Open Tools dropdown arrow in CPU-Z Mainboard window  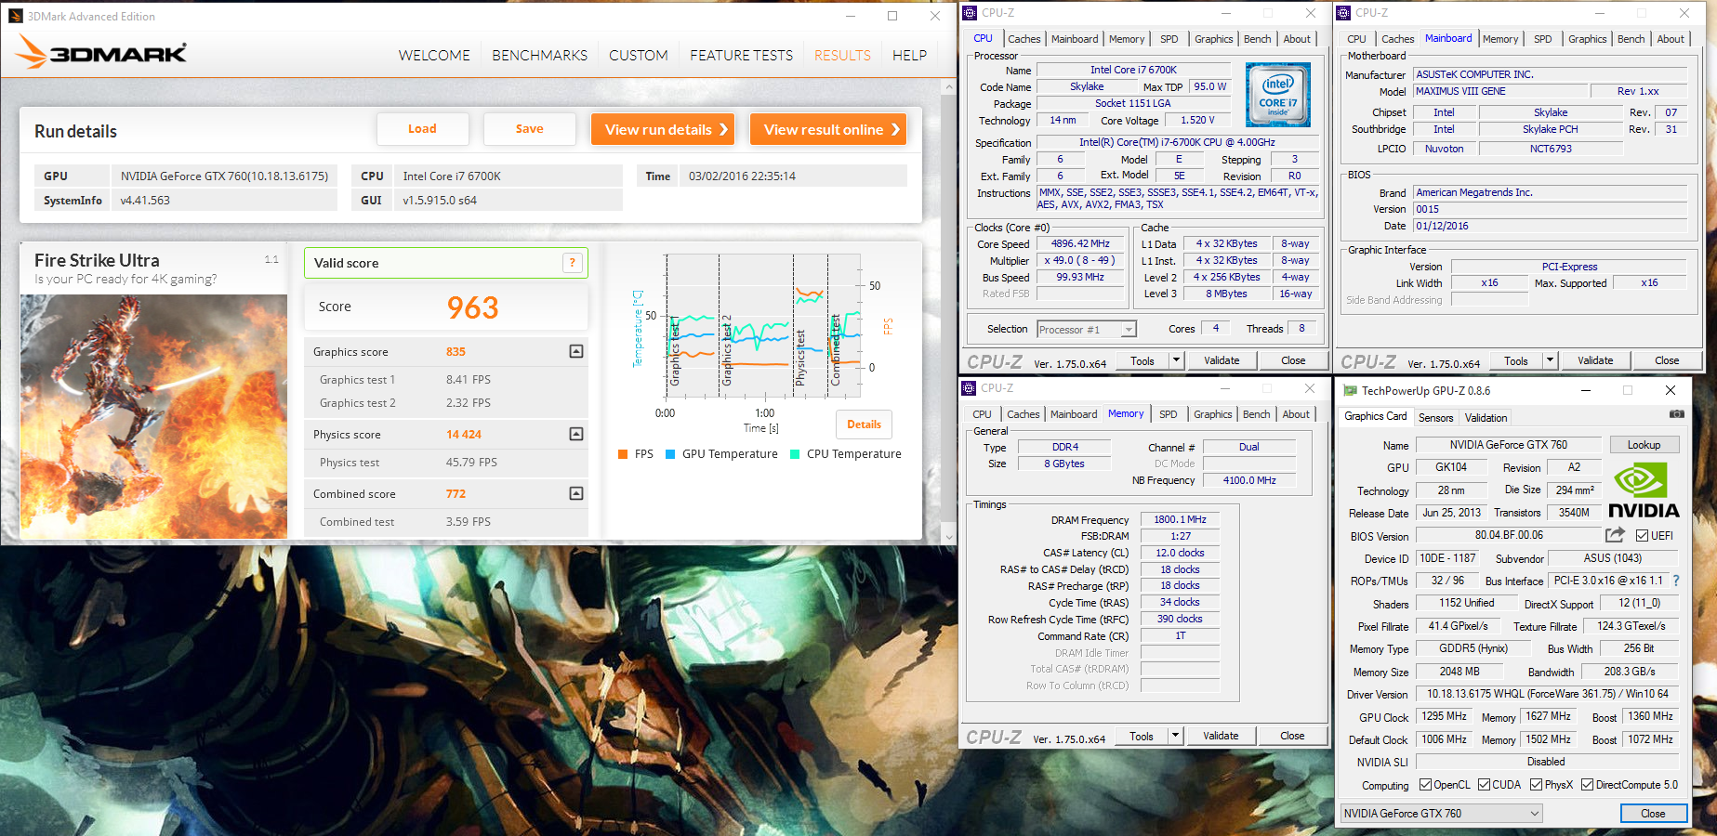point(1550,360)
